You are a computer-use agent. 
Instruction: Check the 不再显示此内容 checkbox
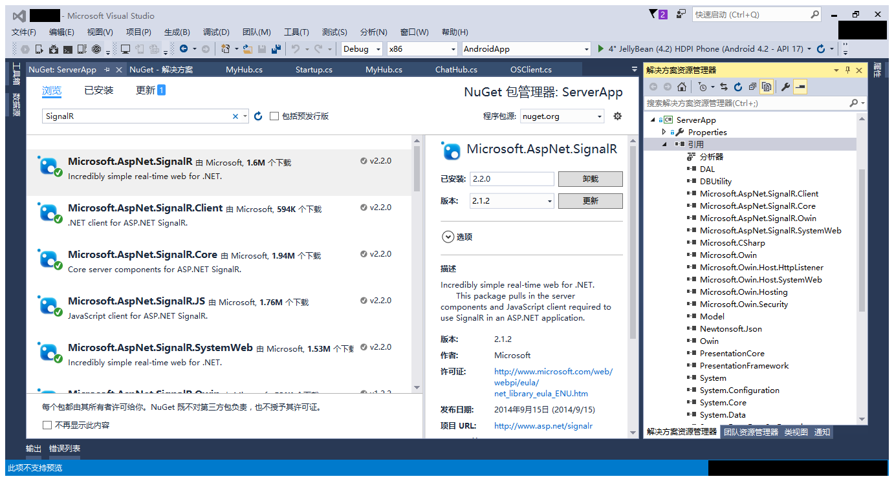click(47, 425)
